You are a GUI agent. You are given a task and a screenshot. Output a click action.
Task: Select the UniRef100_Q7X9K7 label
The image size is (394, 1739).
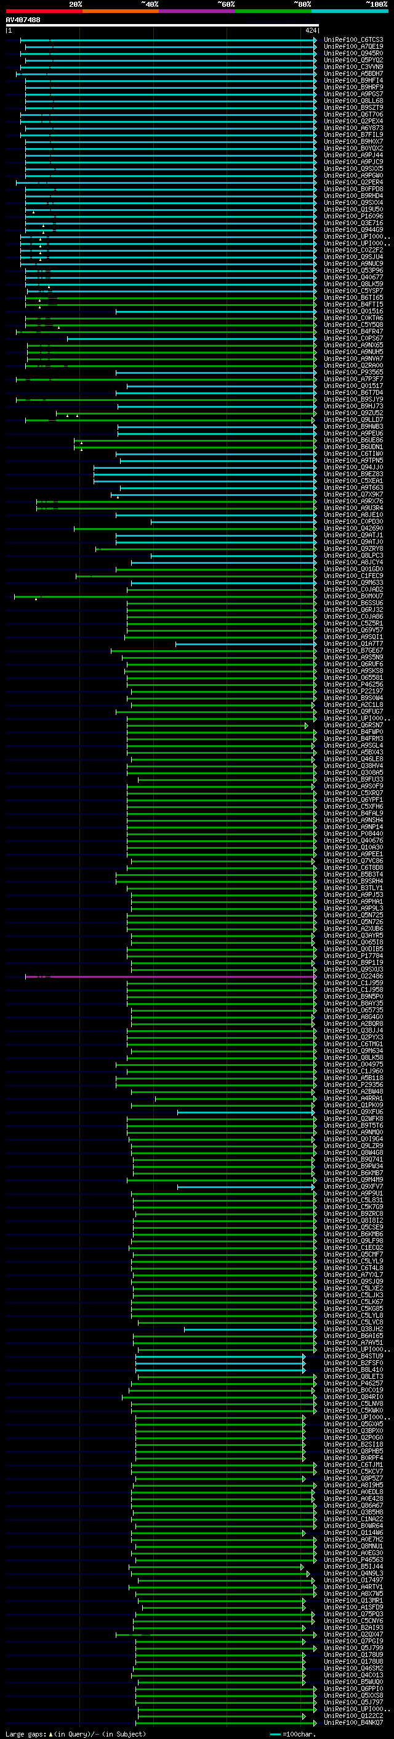click(x=353, y=494)
